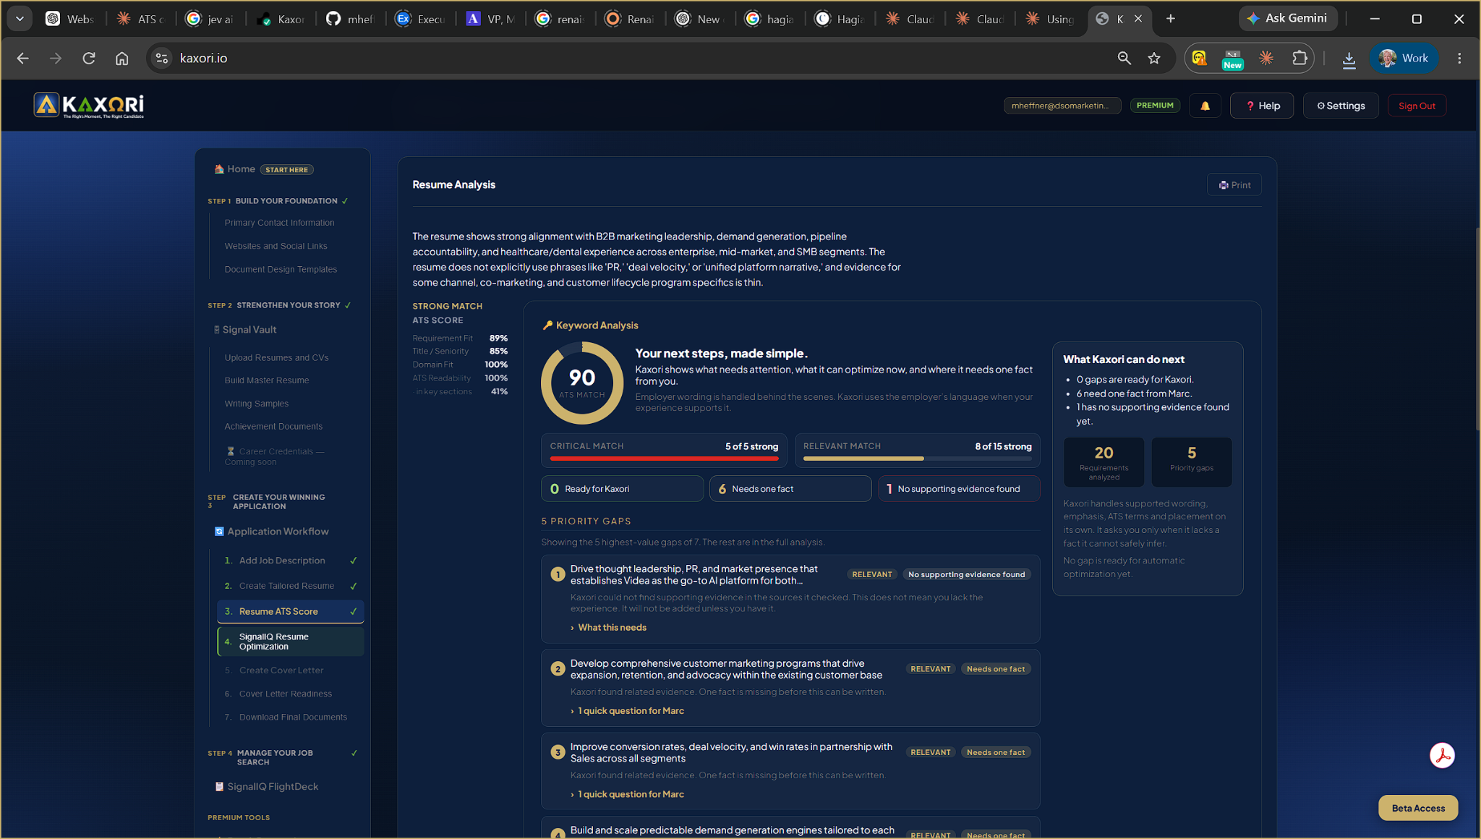1481x839 pixels.
Task: Open the browser zoom magnifier icon
Action: click(x=1124, y=59)
